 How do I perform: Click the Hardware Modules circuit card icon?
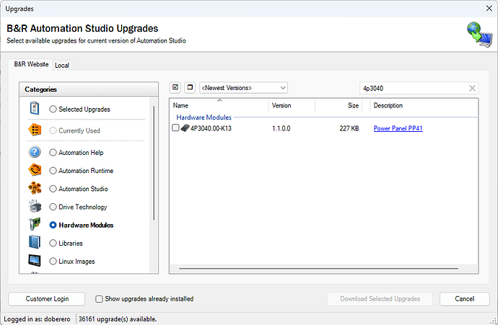tap(35, 224)
